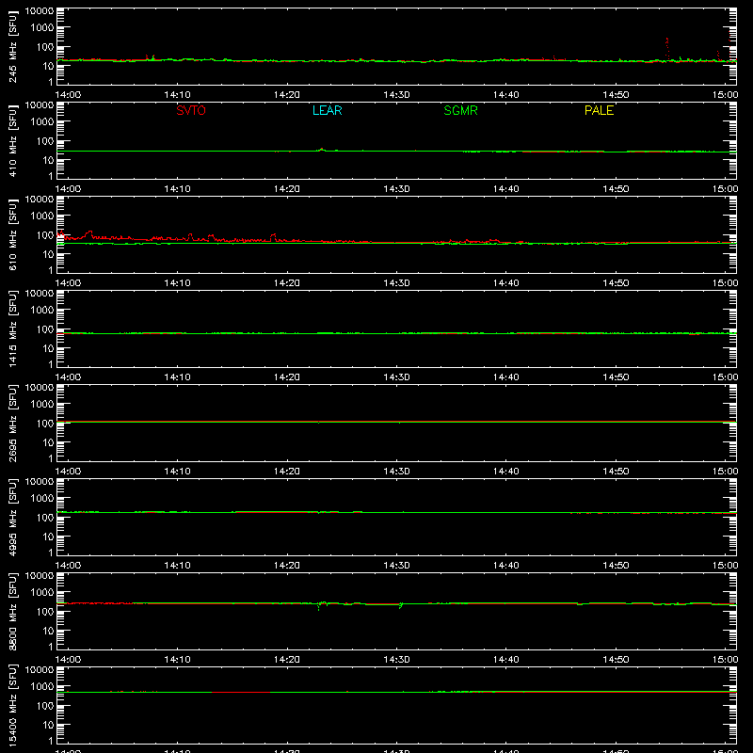This screenshot has height=753, width=753.
Task: Click the green SGMR station legend label
Action: coord(460,110)
